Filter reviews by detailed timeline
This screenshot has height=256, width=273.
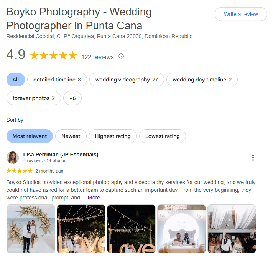[x=57, y=80]
